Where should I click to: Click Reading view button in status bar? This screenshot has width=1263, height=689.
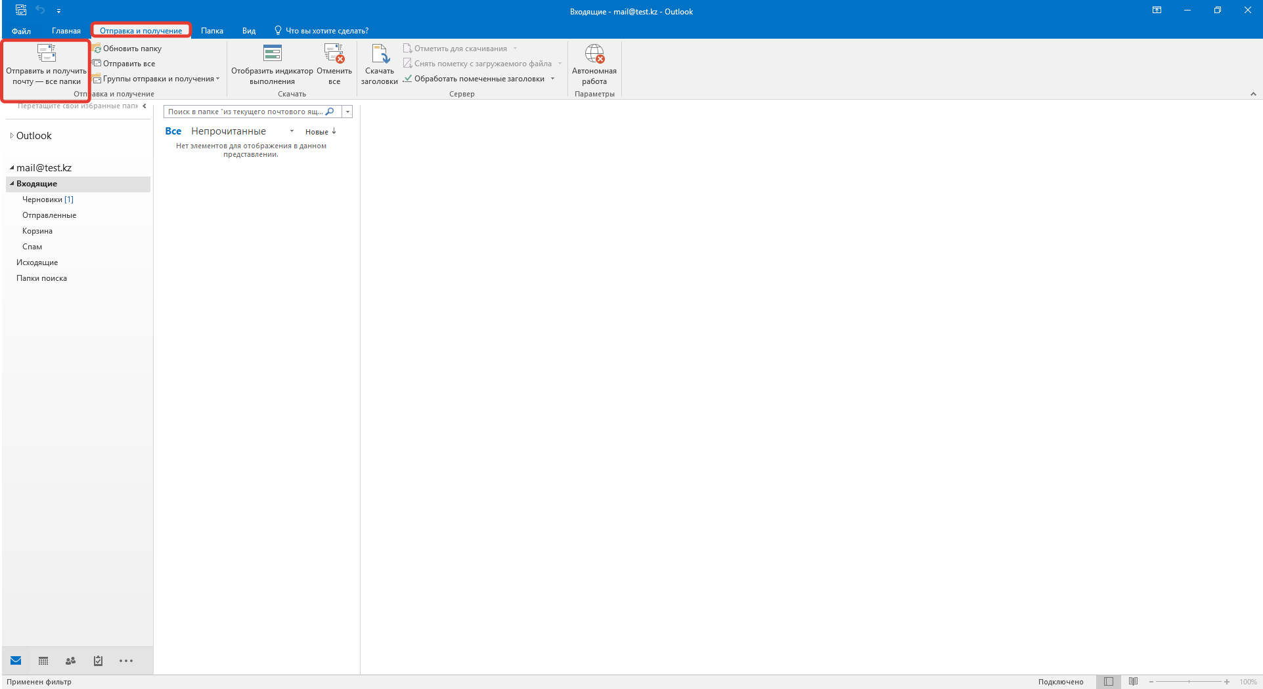pyautogui.click(x=1133, y=682)
